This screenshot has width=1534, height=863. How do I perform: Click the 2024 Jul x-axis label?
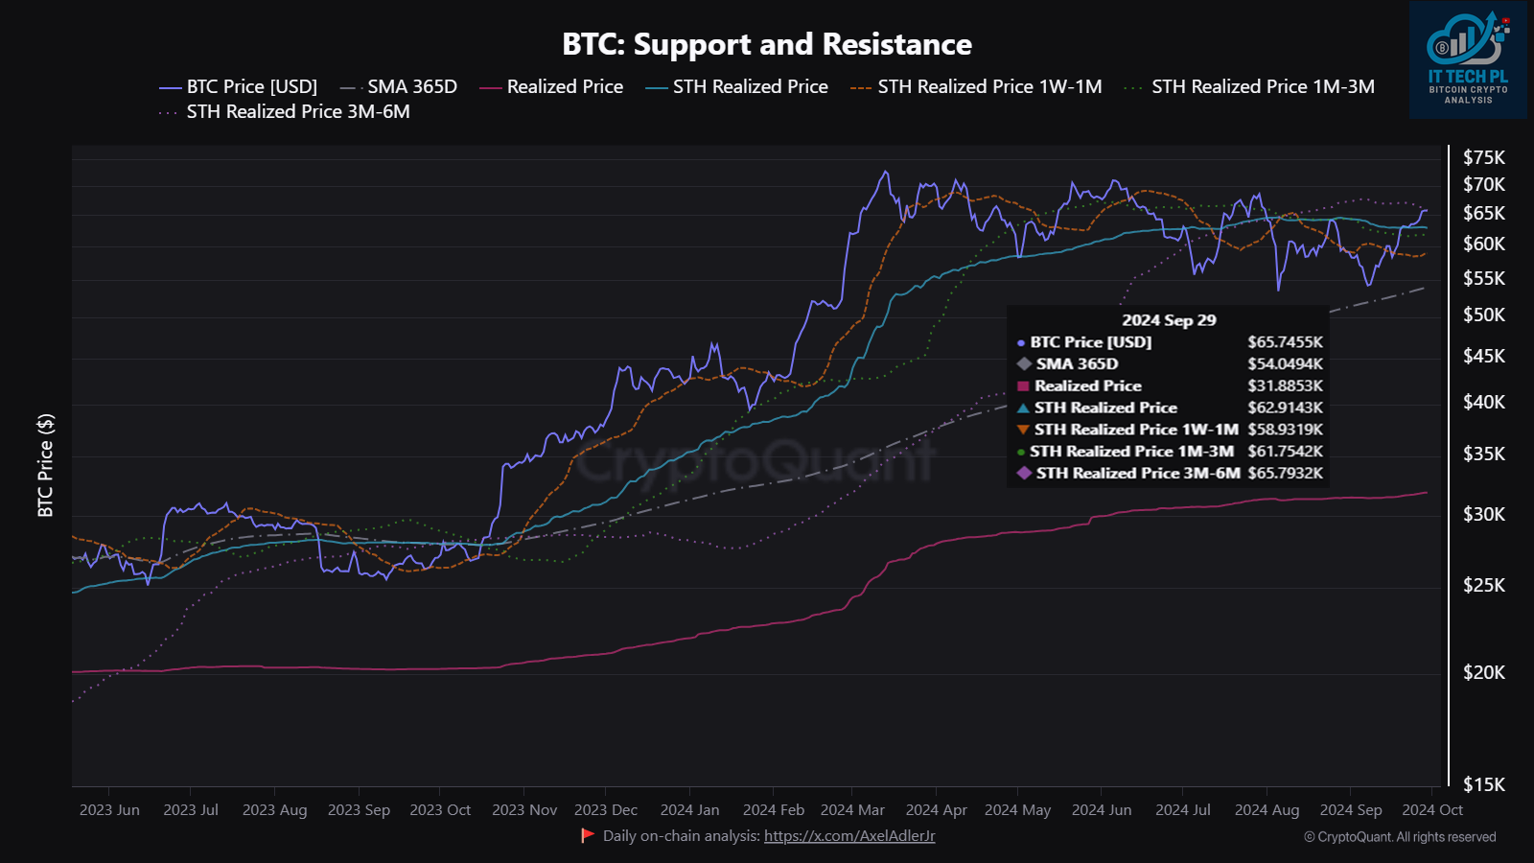tap(1183, 810)
